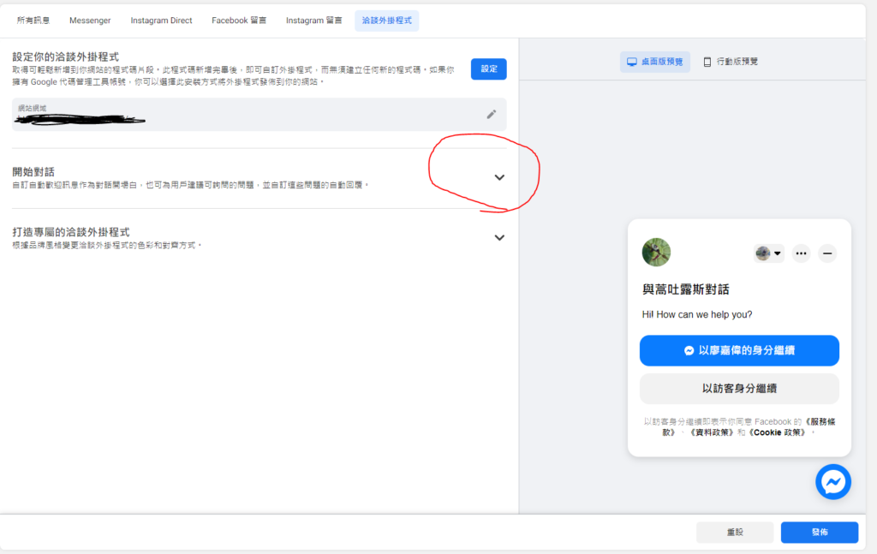Open the 所有訊息 tab
877x554 pixels.
pyautogui.click(x=34, y=21)
